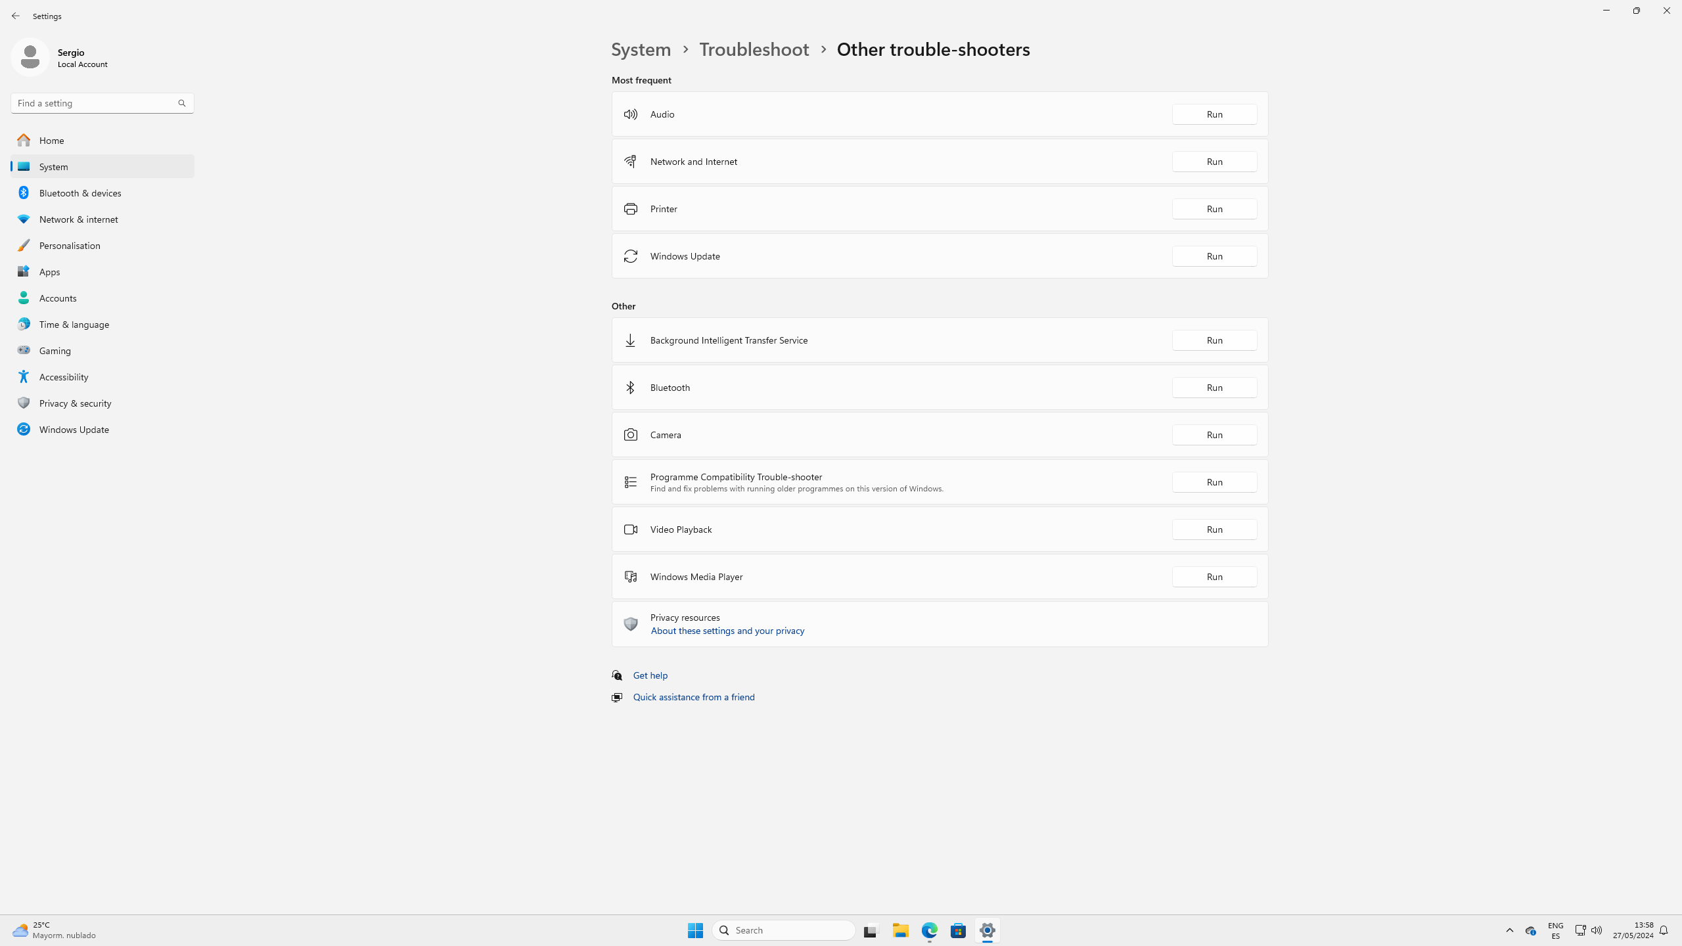The width and height of the screenshot is (1682, 946).
Task: Run the Network and Internet trouble-shooter
Action: (1214, 162)
